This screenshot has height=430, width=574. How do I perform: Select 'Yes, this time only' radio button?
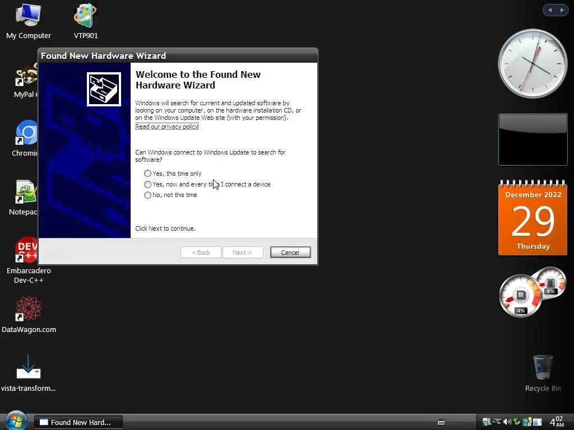point(147,174)
